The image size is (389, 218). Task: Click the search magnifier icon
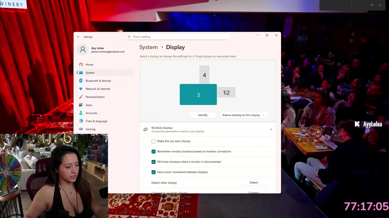point(129,37)
